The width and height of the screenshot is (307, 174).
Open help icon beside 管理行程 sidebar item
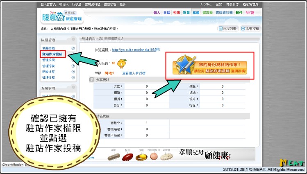(x=73, y=78)
